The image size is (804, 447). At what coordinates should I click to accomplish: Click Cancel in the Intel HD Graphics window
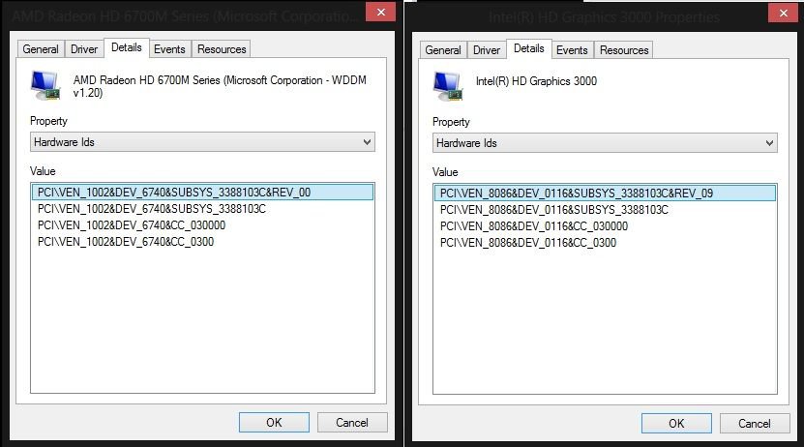(x=755, y=424)
